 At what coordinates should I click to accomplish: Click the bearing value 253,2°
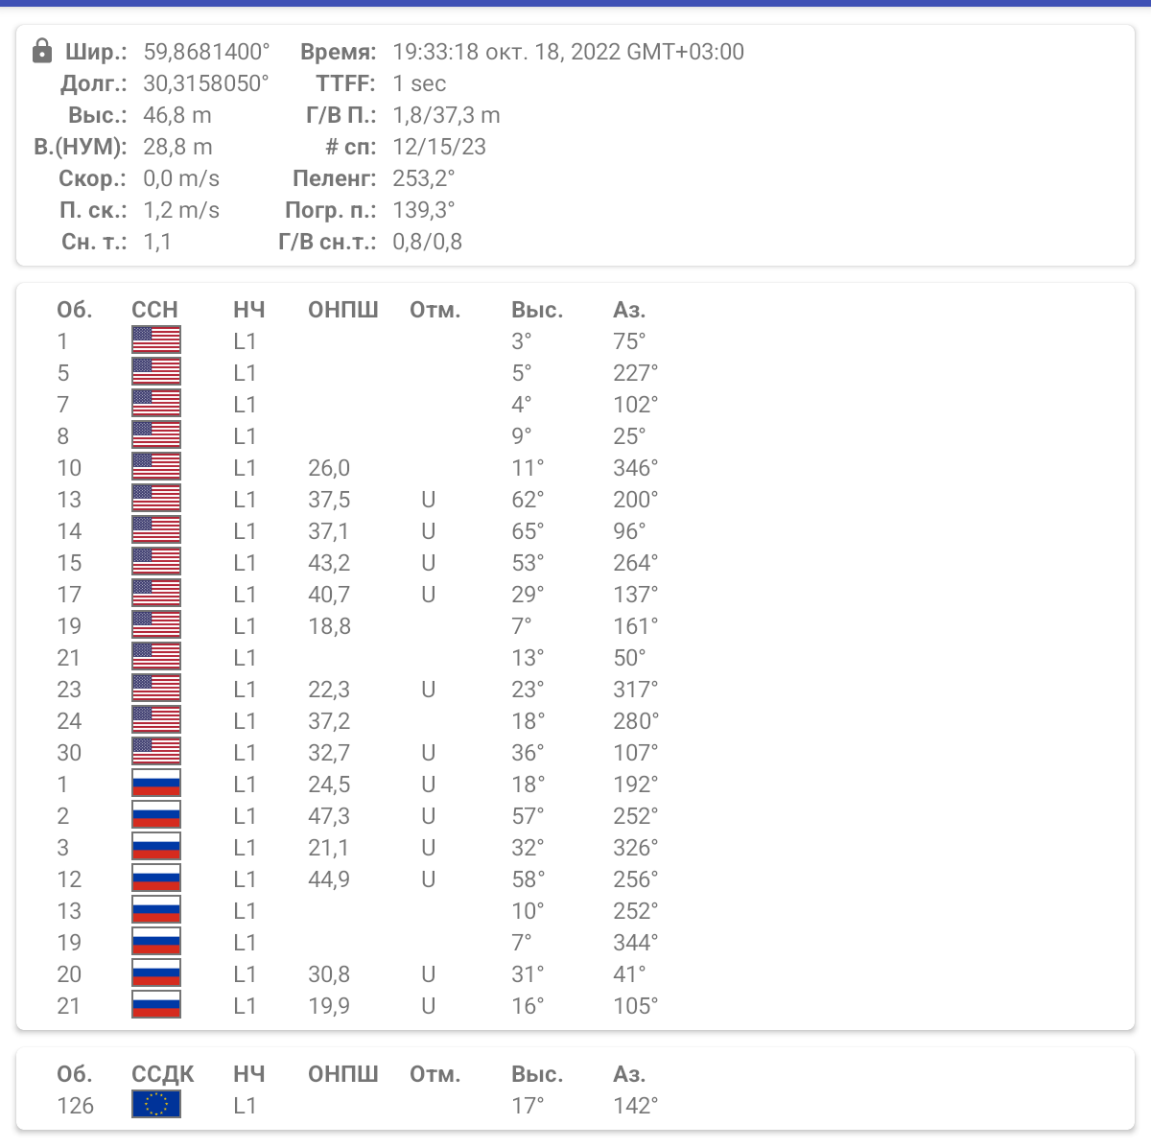423,178
